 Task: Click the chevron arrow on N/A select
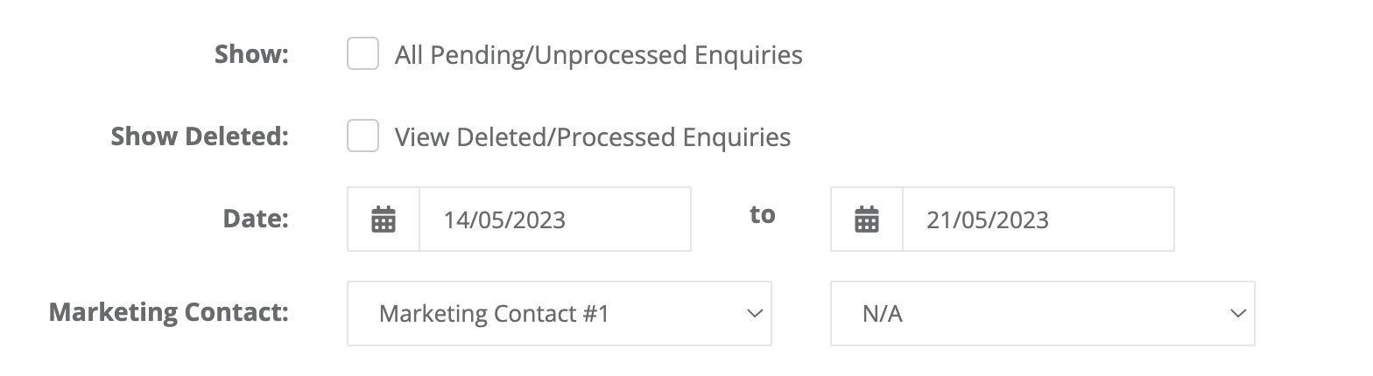[x=1237, y=313]
